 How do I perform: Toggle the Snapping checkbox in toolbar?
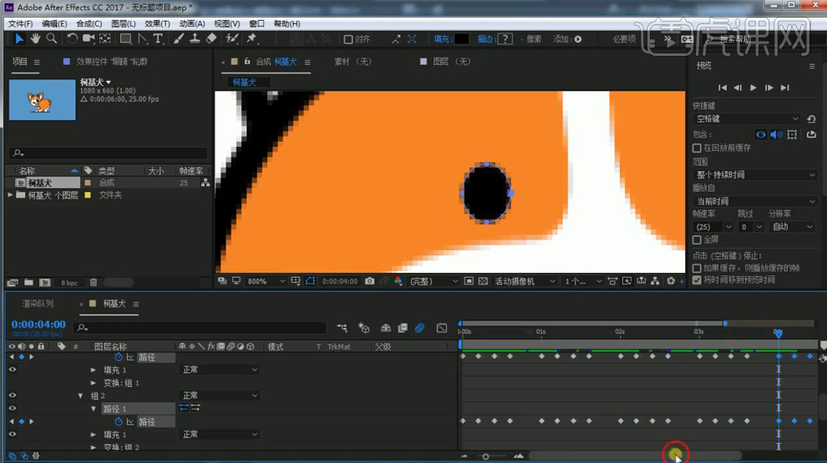348,39
